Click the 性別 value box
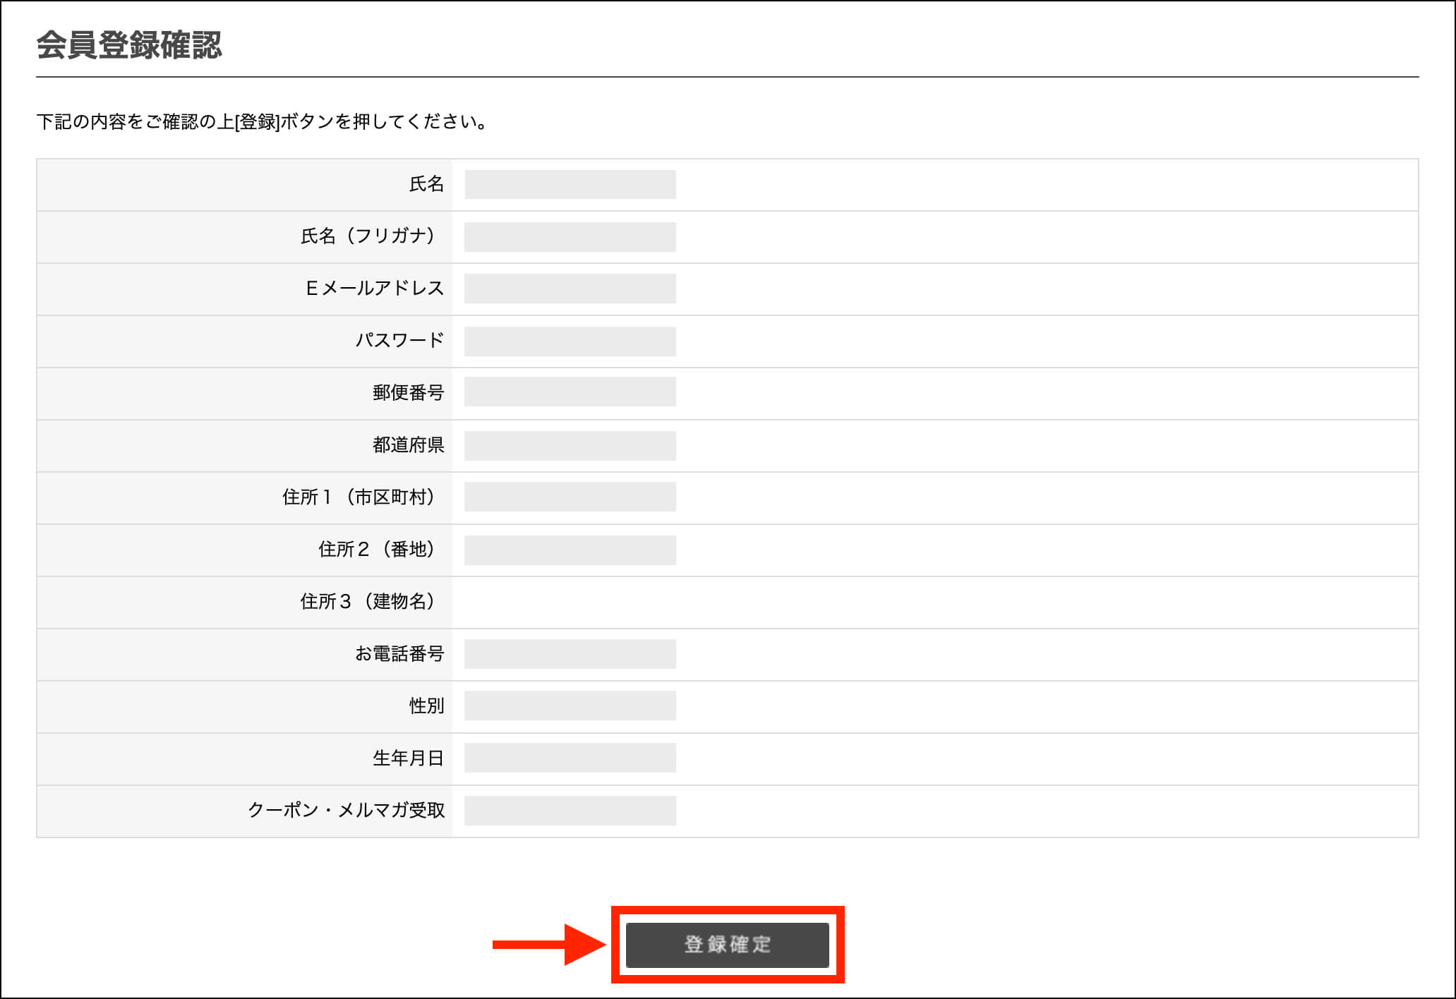1456x999 pixels. point(570,706)
